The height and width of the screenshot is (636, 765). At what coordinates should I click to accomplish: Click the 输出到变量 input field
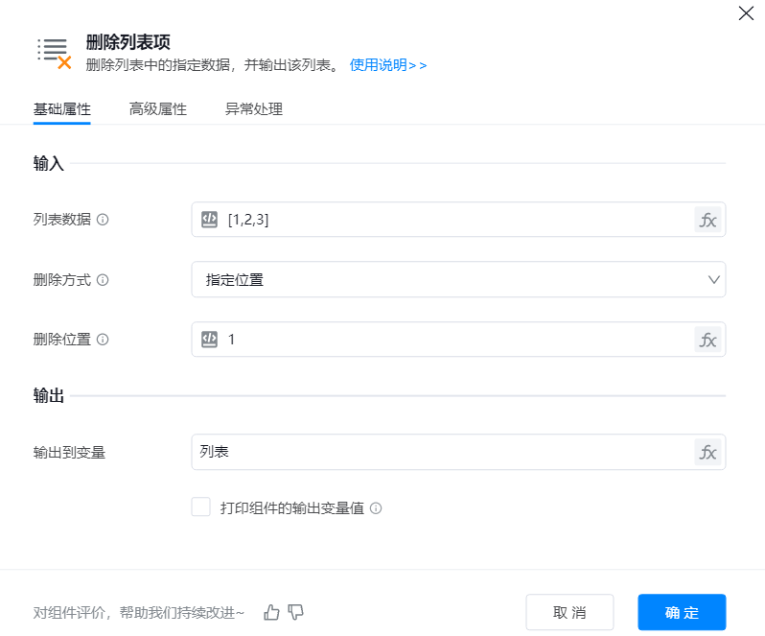pyautogui.click(x=441, y=452)
